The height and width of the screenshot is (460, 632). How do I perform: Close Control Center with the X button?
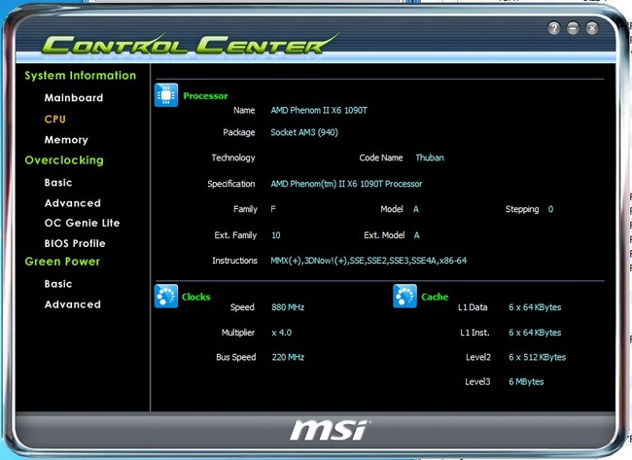[x=592, y=28]
